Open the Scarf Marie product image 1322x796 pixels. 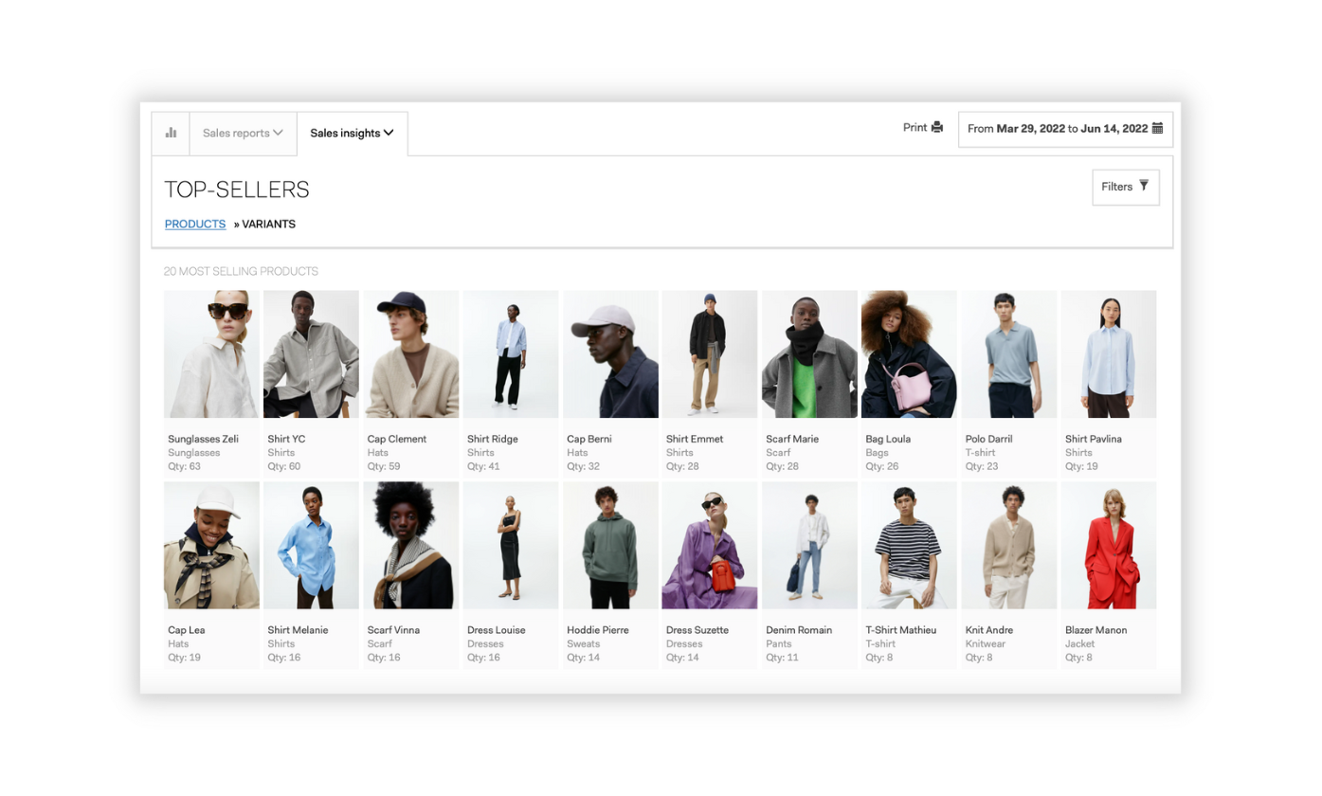click(809, 354)
